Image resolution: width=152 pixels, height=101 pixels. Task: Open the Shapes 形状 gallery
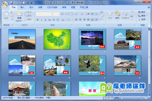coord(110,16)
